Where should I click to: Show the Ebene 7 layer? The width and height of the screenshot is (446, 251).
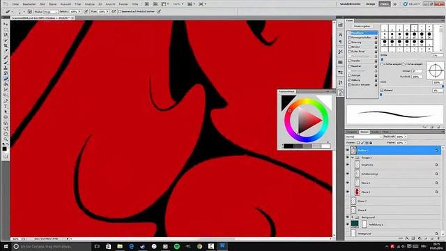tap(347, 201)
